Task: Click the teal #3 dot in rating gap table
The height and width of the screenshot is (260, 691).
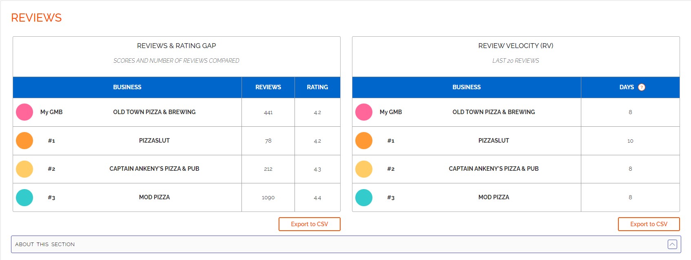Action: click(x=24, y=198)
